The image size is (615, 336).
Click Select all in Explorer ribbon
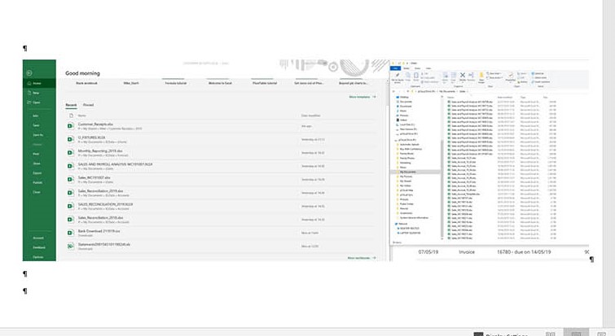coord(538,73)
